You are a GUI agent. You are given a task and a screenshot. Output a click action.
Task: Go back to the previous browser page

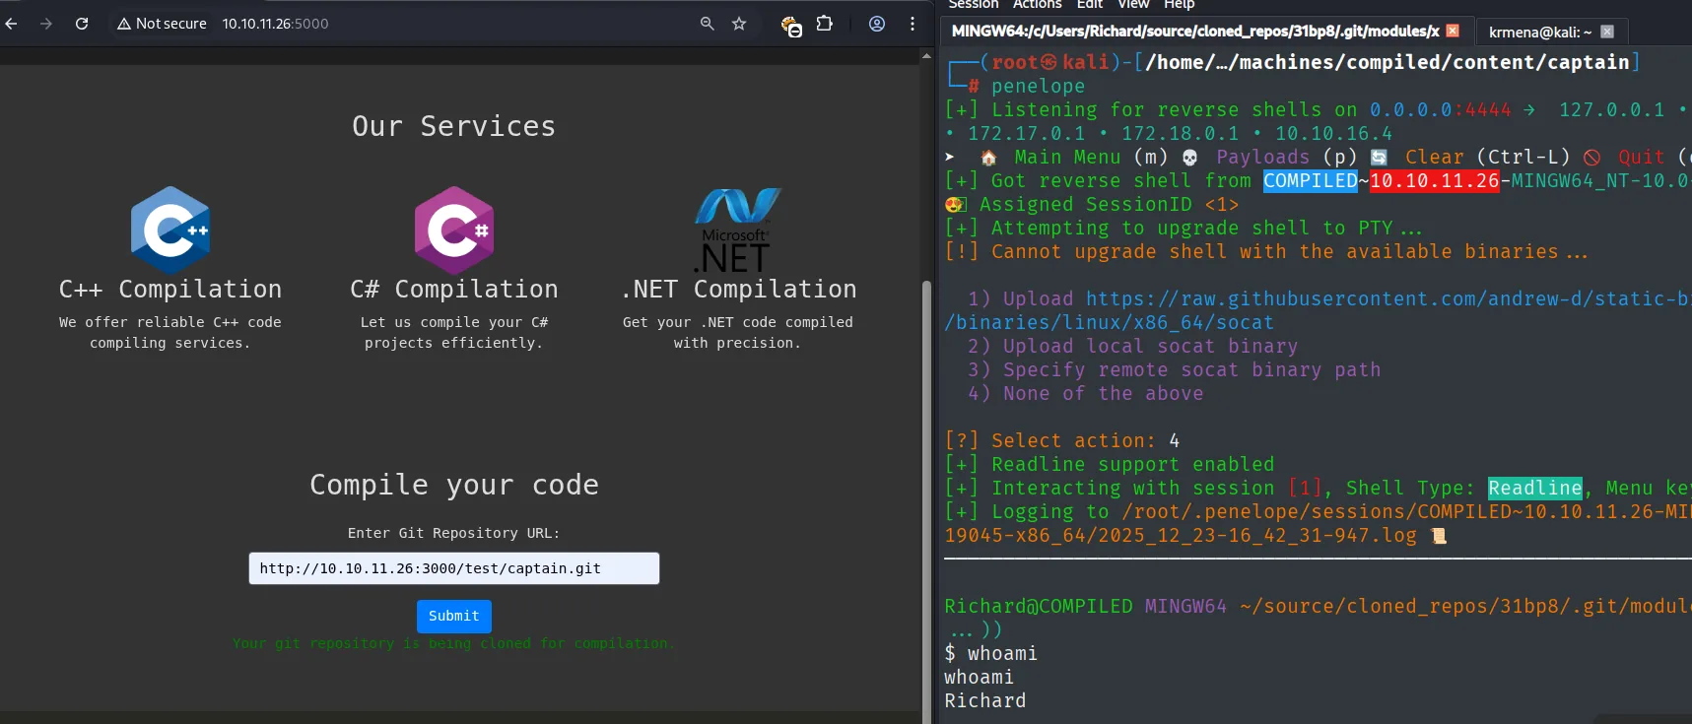pyautogui.click(x=12, y=24)
